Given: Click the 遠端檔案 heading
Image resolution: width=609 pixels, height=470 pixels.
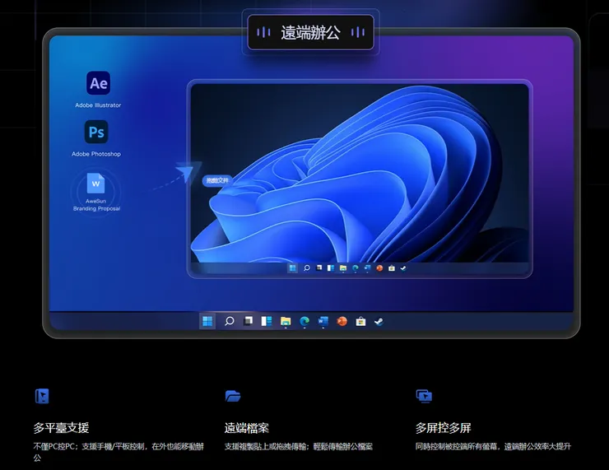Looking at the screenshot, I should click(x=247, y=428).
